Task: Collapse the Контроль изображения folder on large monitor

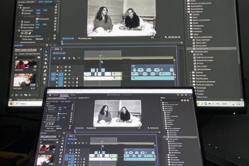Action: point(189,37)
